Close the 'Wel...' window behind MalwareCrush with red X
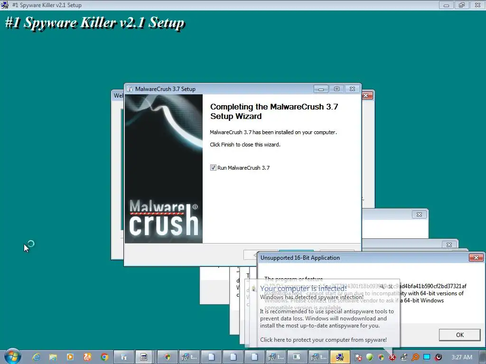This screenshot has width=486, height=364. [366, 96]
